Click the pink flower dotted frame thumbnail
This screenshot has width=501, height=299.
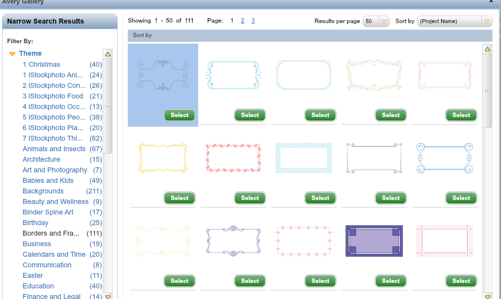click(304, 241)
